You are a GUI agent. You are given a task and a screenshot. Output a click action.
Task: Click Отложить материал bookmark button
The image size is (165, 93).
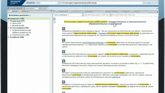110,12
